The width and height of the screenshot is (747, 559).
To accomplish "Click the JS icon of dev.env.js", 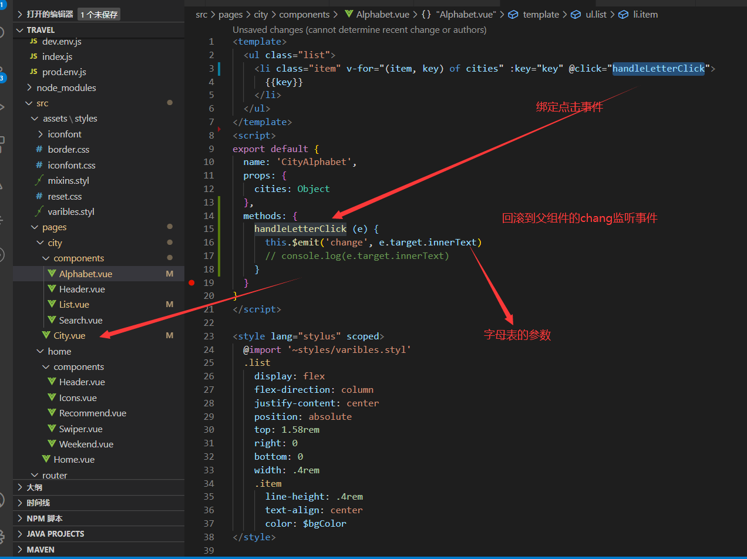I will coord(33,42).
